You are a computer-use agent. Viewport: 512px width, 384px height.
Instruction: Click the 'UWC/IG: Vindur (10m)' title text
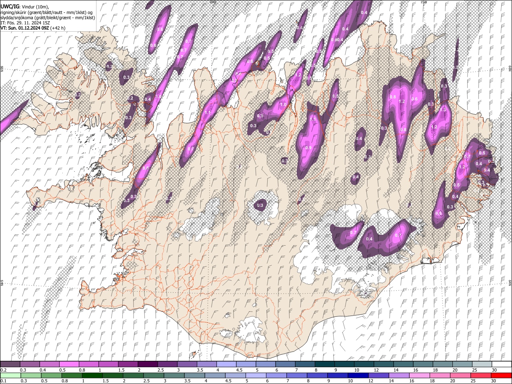pos(25,7)
